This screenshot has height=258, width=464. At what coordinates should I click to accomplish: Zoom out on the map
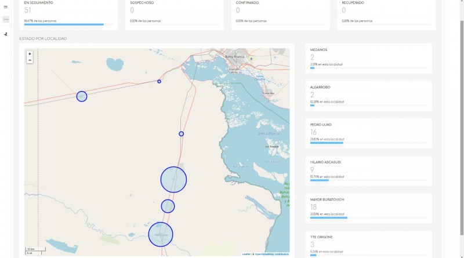(x=30, y=60)
